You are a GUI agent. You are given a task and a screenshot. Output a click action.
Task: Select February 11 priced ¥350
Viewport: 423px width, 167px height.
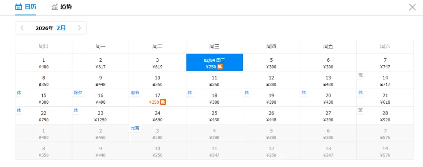point(215,80)
